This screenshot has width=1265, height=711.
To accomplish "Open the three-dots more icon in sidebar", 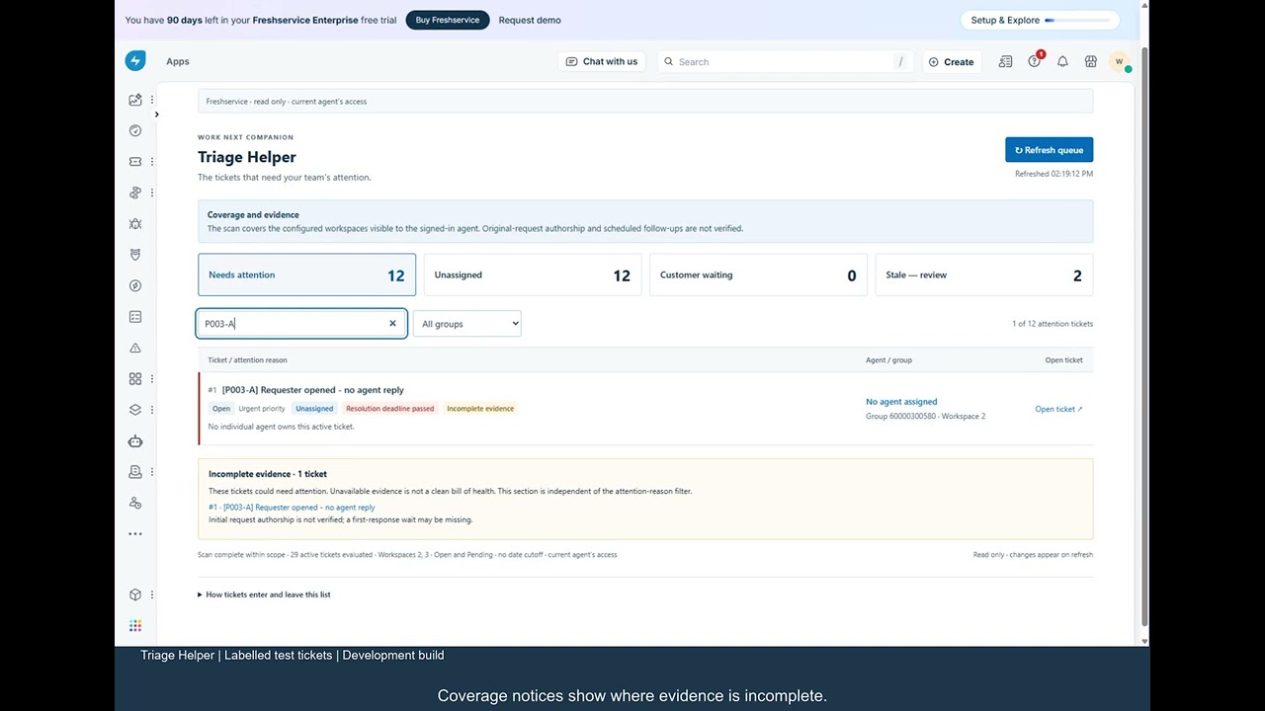I will (135, 534).
